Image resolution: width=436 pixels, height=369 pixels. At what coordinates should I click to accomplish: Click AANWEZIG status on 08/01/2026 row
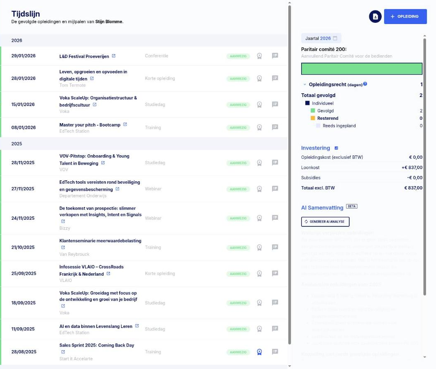pos(238,128)
